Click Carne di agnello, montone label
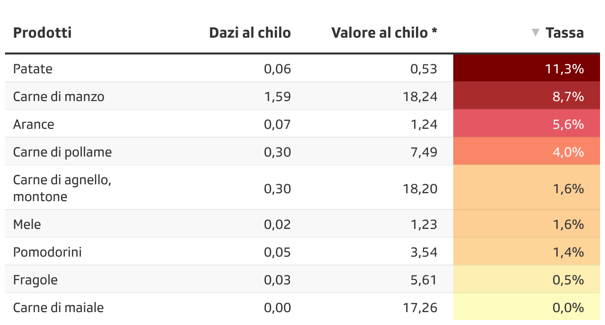The image size is (605, 325). [62, 188]
